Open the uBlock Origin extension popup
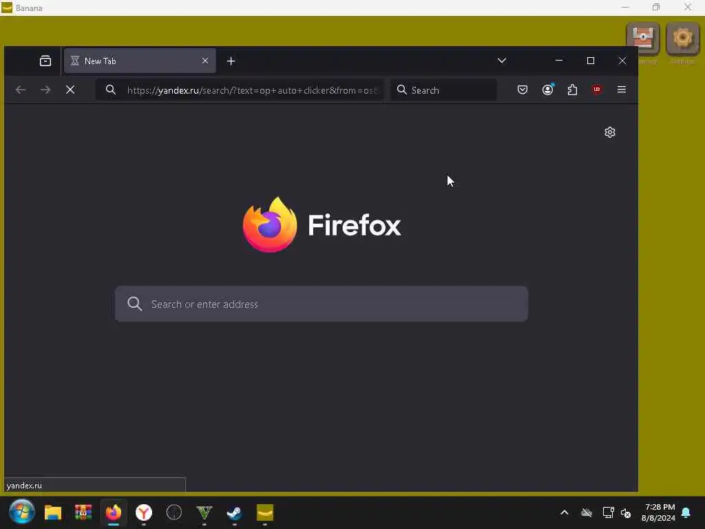705x529 pixels. [x=597, y=90]
